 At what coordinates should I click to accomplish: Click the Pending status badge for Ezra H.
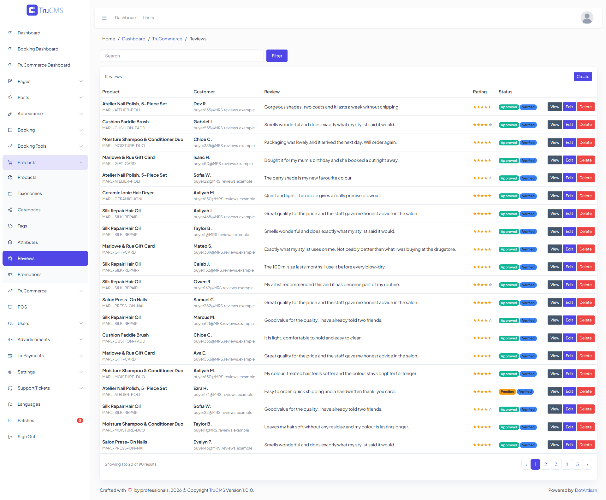click(x=507, y=391)
